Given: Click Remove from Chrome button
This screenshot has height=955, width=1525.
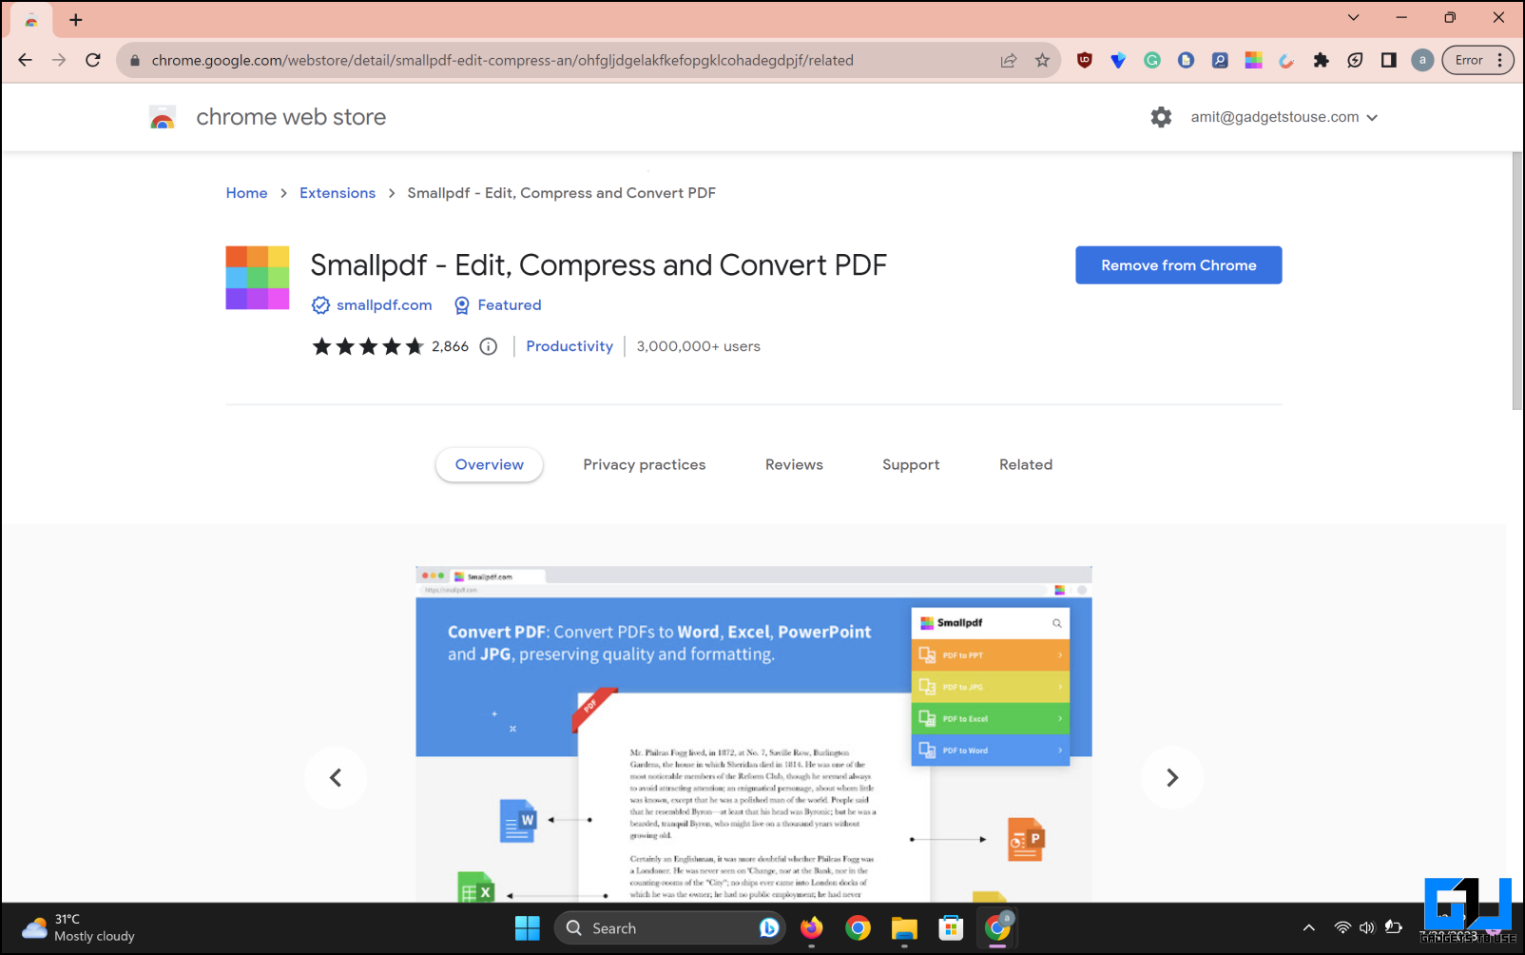Looking at the screenshot, I should point(1179,265).
